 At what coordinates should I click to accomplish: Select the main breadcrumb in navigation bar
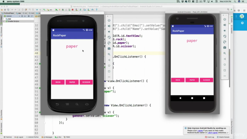click(x=32, y=13)
